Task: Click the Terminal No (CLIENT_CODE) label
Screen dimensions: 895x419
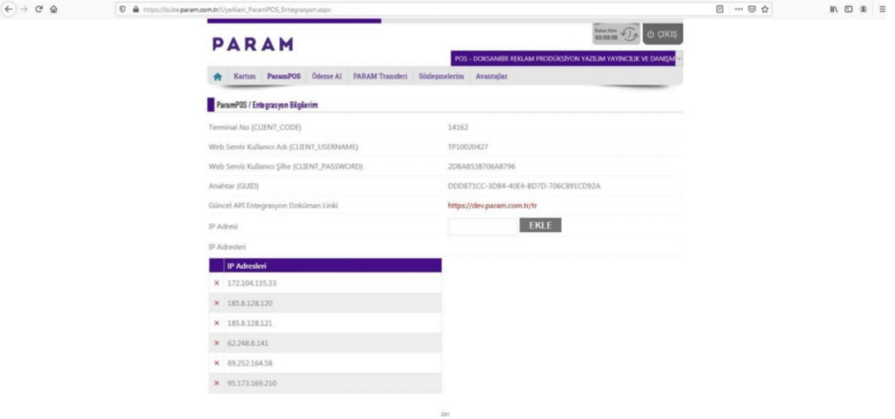Action: click(255, 127)
